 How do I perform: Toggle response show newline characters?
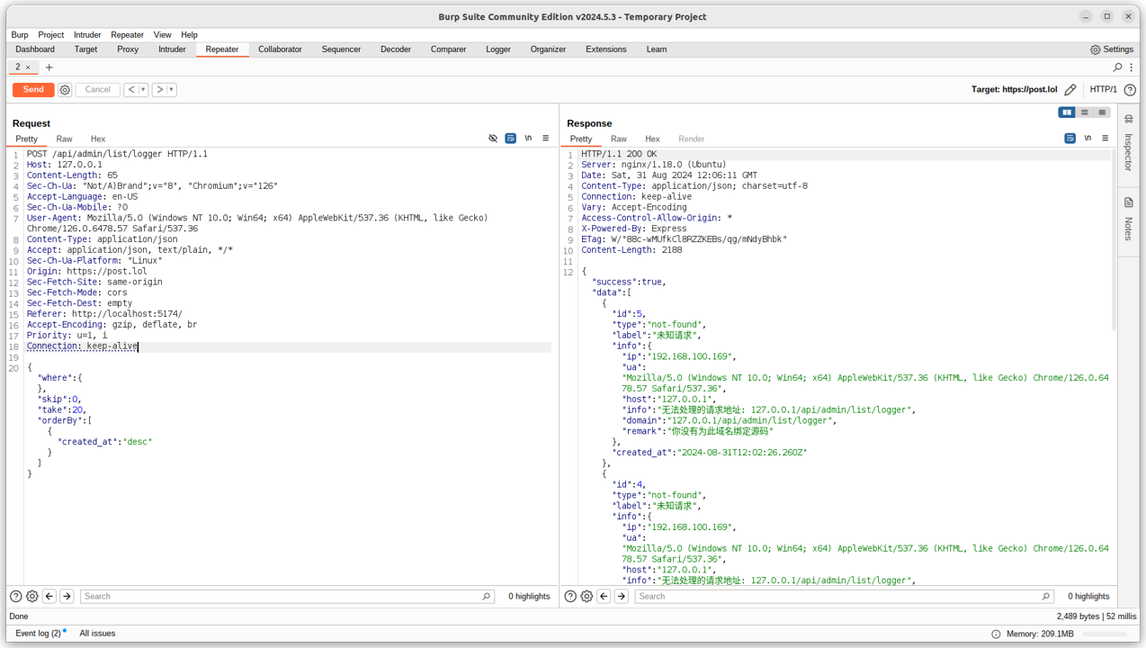1088,139
